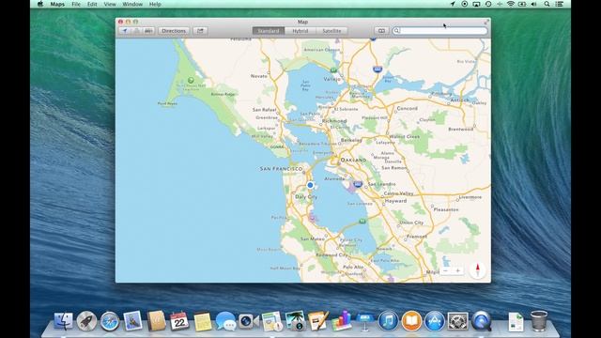Select the blue current location dot
The width and height of the screenshot is (601, 338).
coord(310,185)
